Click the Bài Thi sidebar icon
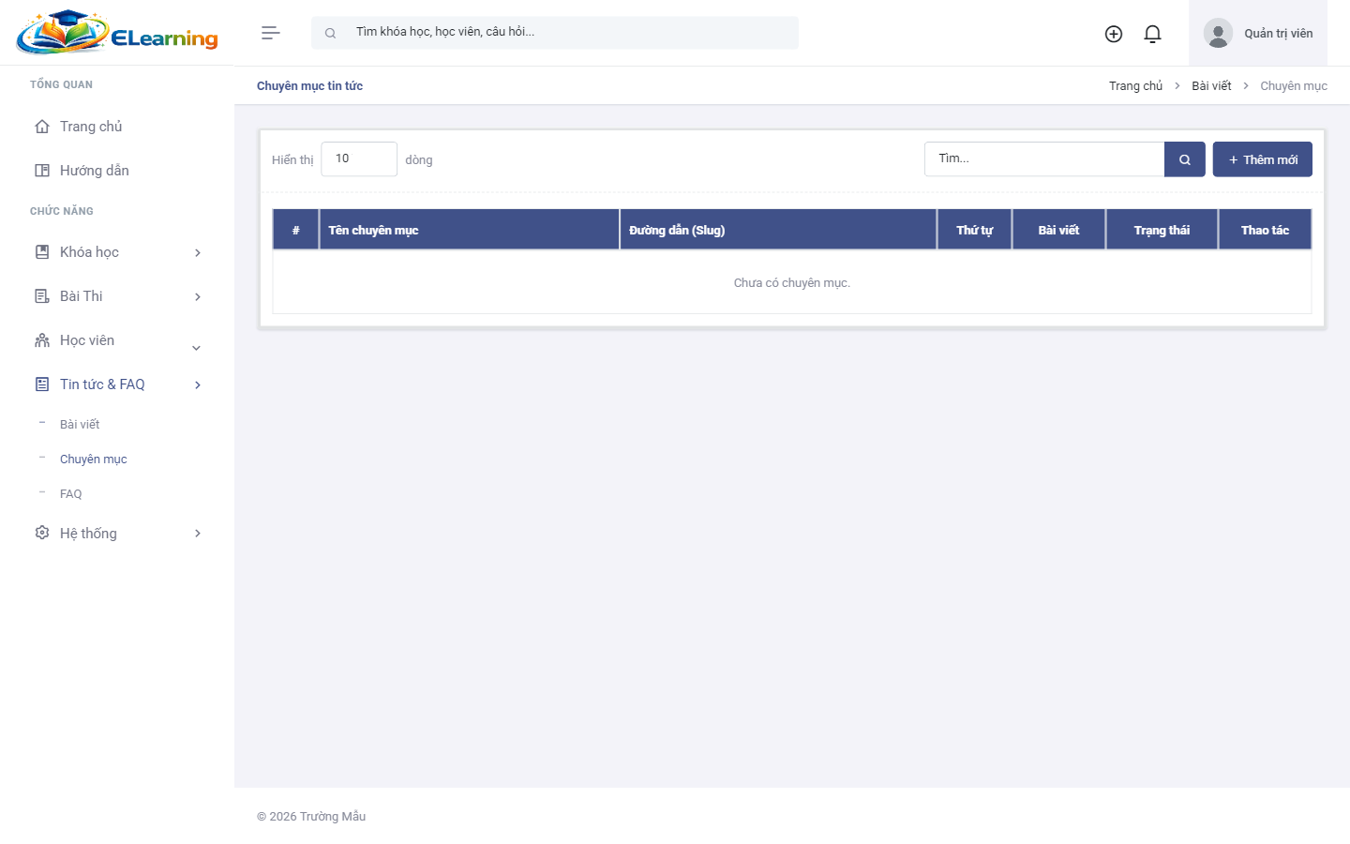The height and width of the screenshot is (844, 1350). (x=42, y=296)
